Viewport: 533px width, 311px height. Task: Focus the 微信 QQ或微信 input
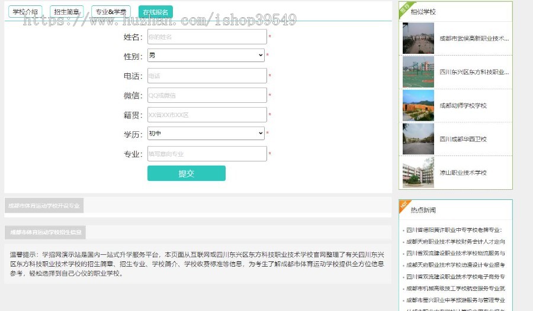pyautogui.click(x=207, y=95)
